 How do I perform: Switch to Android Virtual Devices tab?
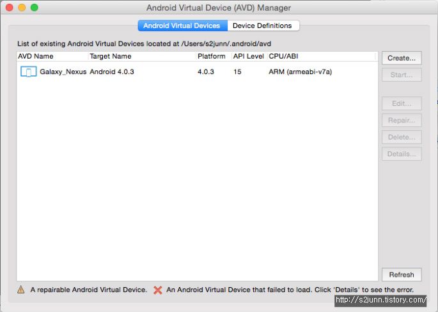point(183,26)
